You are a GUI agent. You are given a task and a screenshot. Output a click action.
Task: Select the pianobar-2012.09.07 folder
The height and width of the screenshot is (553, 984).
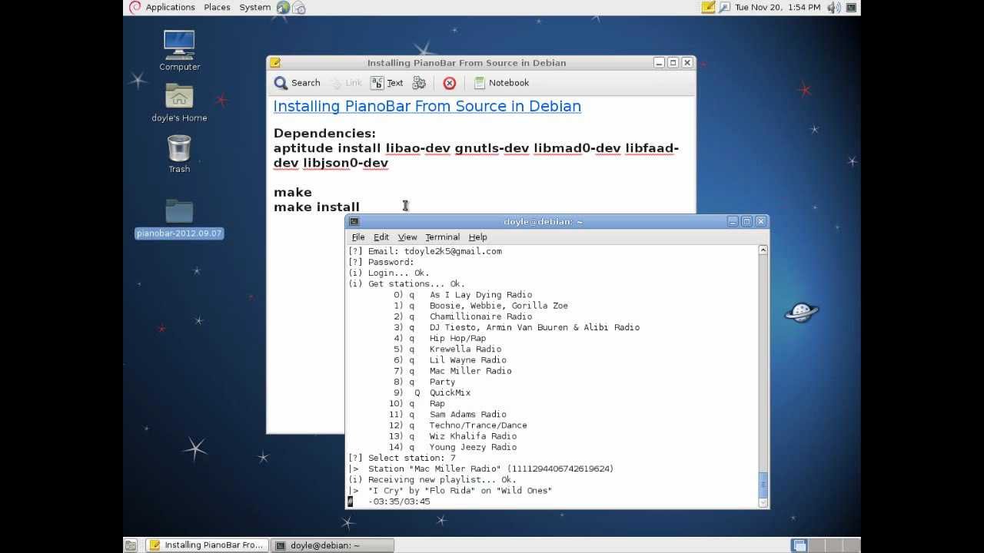[x=179, y=218]
